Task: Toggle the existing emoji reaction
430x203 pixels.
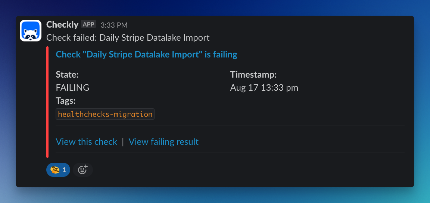Action: point(58,170)
